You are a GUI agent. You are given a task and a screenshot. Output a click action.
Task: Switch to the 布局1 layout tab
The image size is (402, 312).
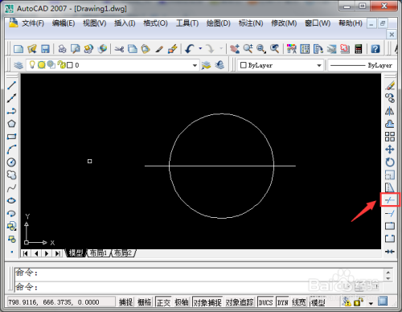click(98, 252)
